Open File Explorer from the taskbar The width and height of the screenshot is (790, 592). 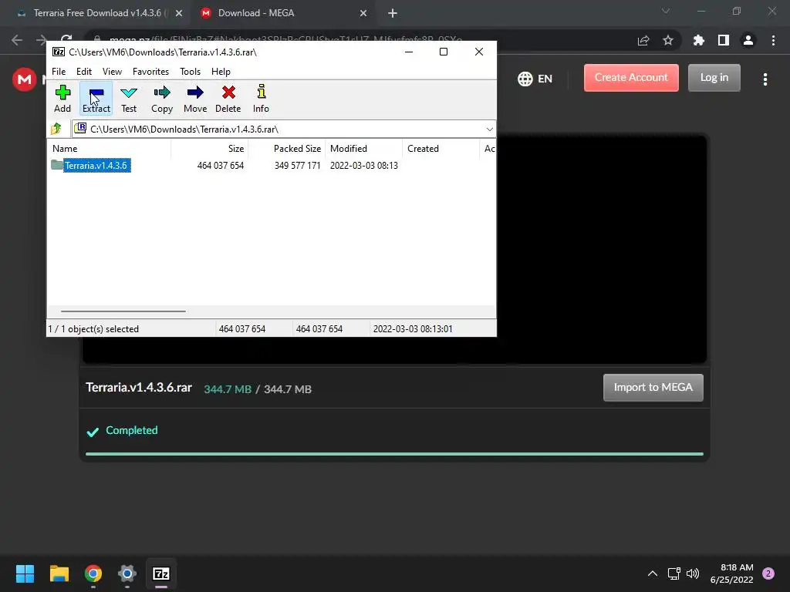59,573
